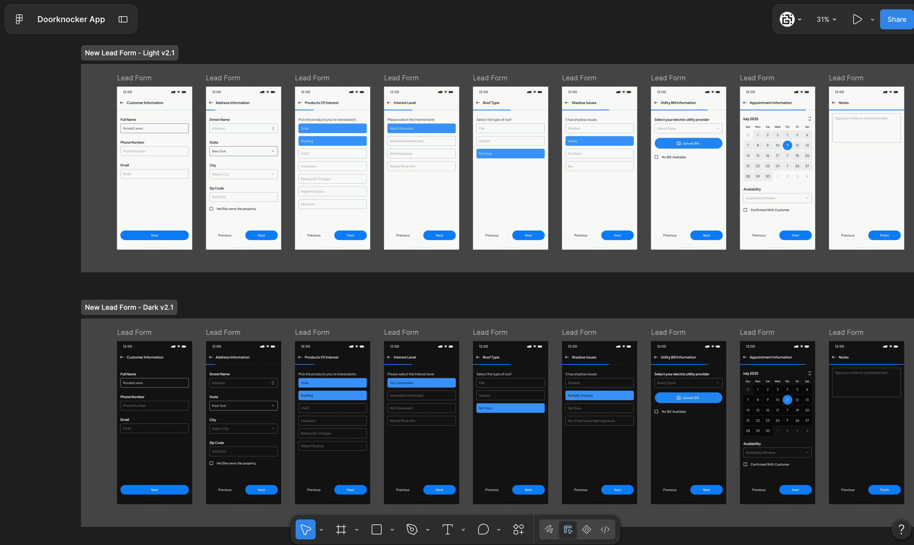Select Partially Shaded in dark Shadow Issues
Screen dimensions: 914x545
click(599, 396)
